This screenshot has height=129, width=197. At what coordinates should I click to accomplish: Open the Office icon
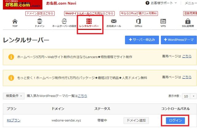[x=138, y=21]
